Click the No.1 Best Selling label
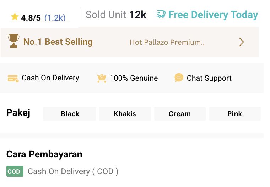Screen dimensions: 270x187 coord(58,42)
